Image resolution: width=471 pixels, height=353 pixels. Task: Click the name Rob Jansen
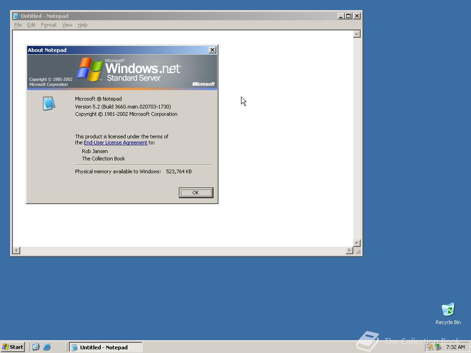click(x=95, y=151)
